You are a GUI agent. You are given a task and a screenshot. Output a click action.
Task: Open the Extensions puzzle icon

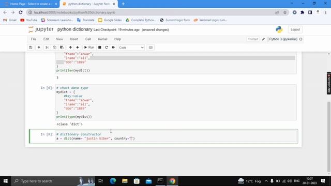(x=302, y=12)
